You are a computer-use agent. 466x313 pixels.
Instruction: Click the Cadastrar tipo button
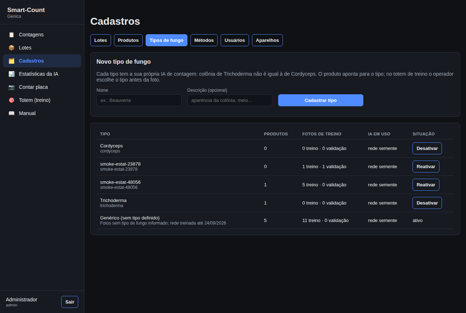coord(321,100)
